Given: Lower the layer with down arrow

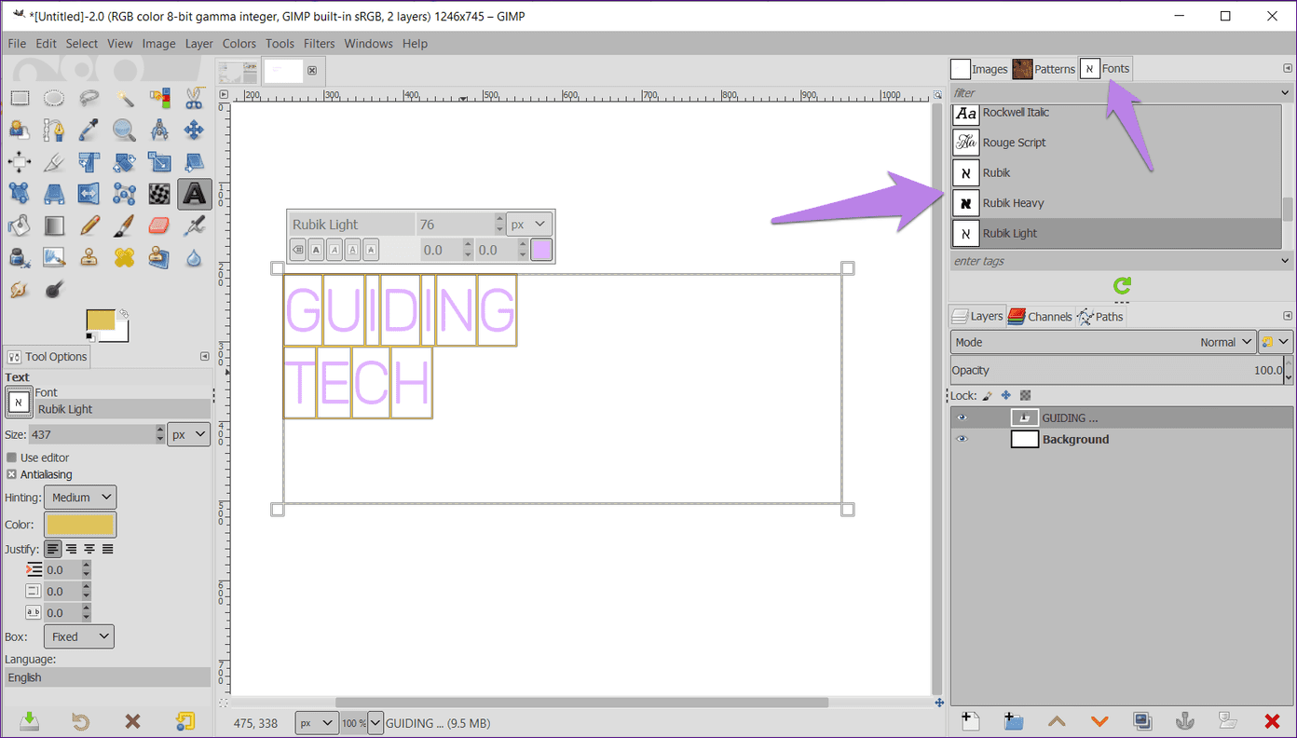Looking at the screenshot, I should click(1099, 720).
